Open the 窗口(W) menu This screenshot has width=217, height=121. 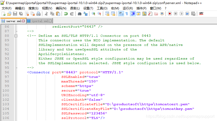point(155,8)
